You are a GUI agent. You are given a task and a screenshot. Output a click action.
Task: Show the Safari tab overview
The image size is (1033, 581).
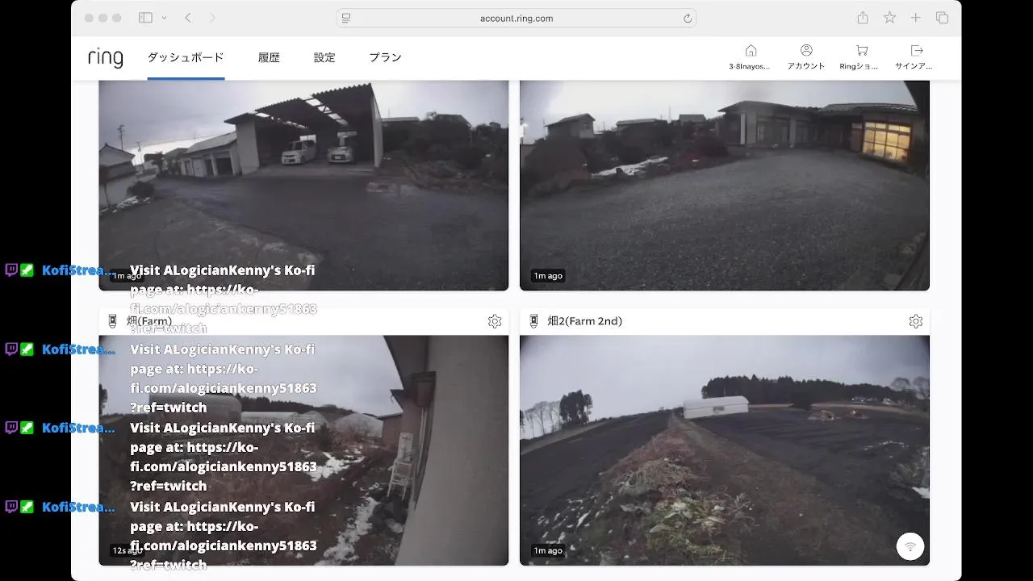[x=942, y=18]
